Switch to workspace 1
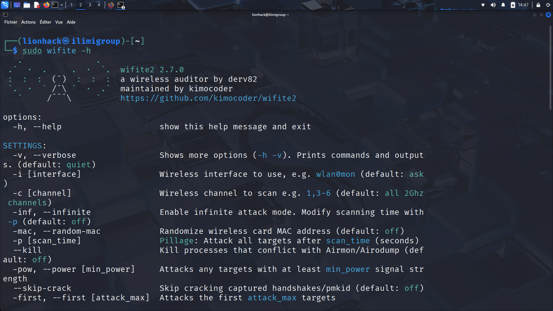 click(71, 5)
